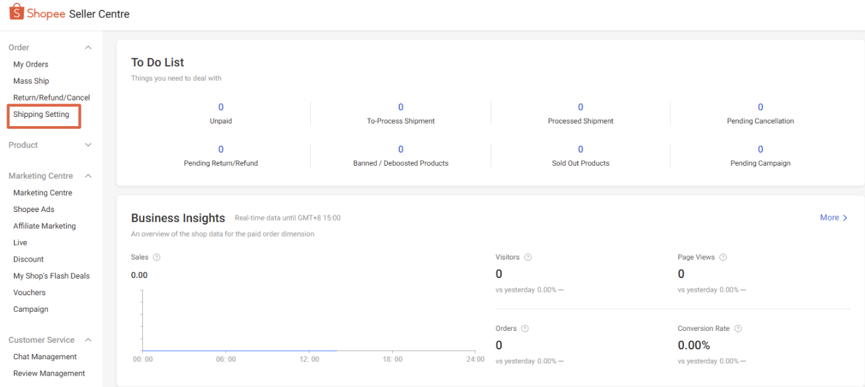Open Review Management
Image resolution: width=865 pixels, height=387 pixels.
(49, 373)
